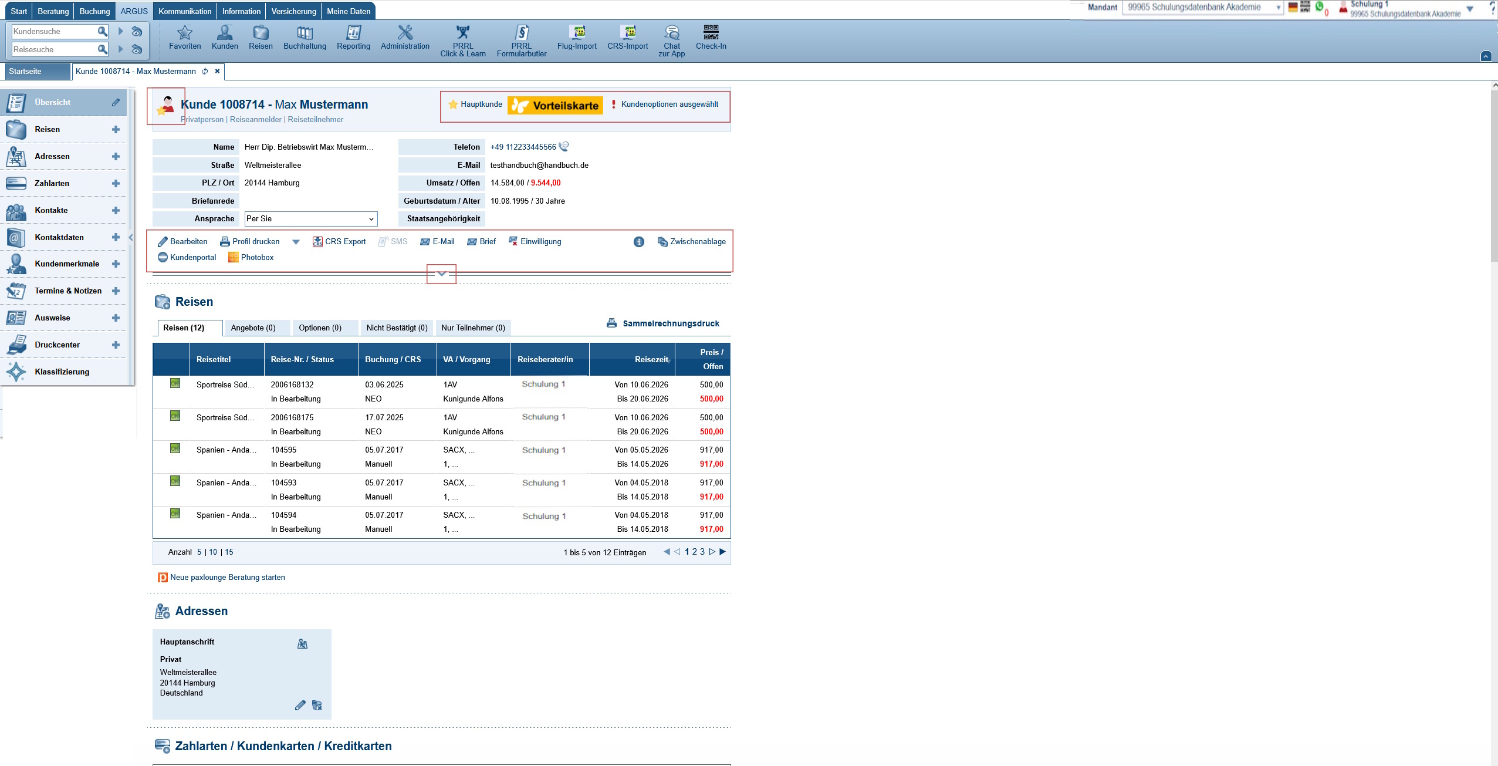This screenshot has height=766, width=1498.
Task: Click the WhatsApp icon in header
Action: (x=1319, y=6)
